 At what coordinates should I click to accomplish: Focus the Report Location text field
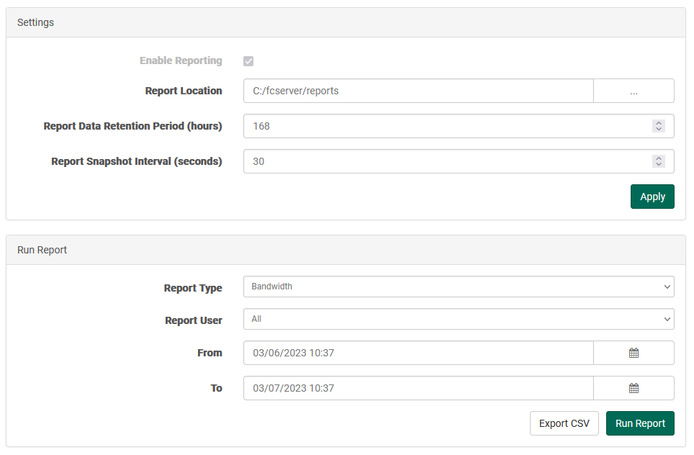click(x=418, y=91)
